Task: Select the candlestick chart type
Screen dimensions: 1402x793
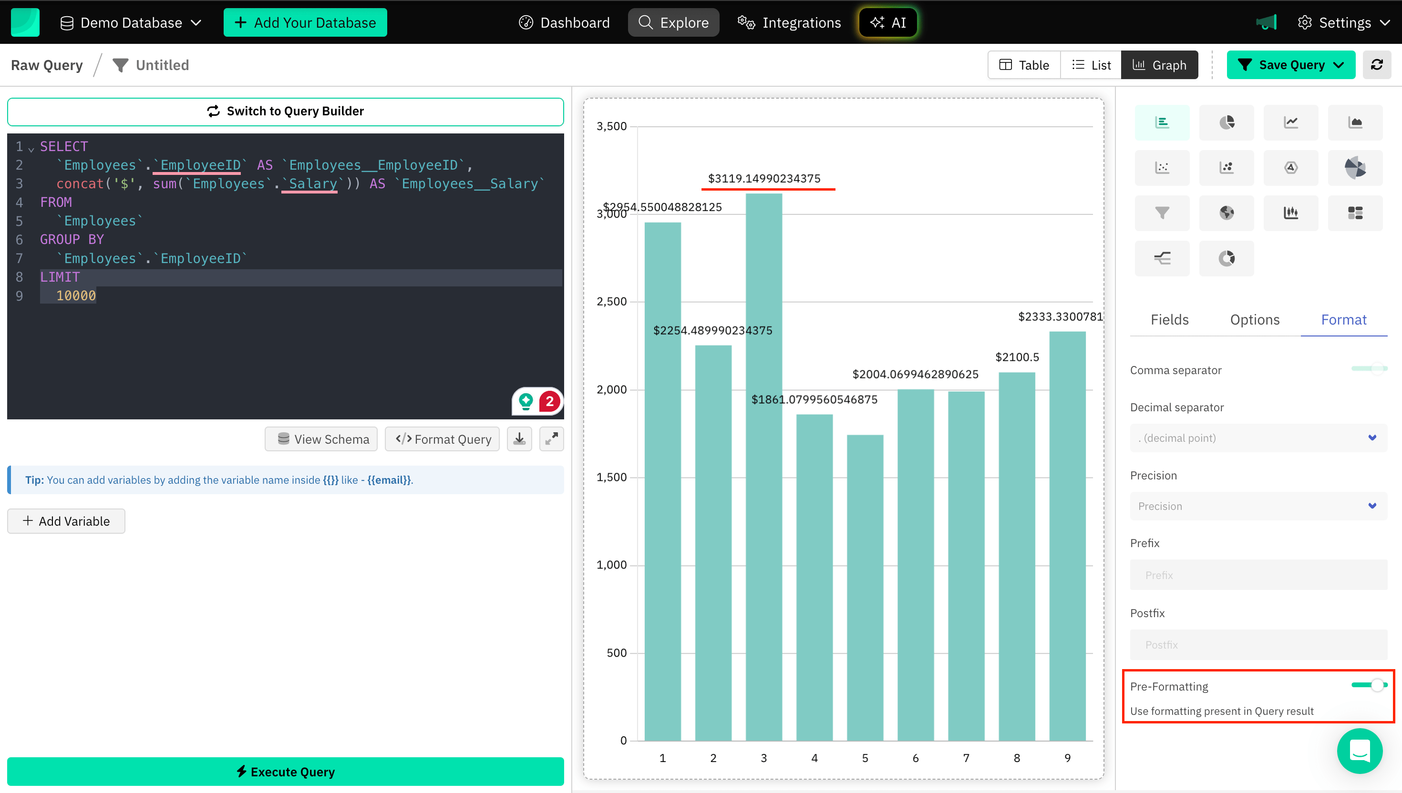Action: tap(1291, 213)
